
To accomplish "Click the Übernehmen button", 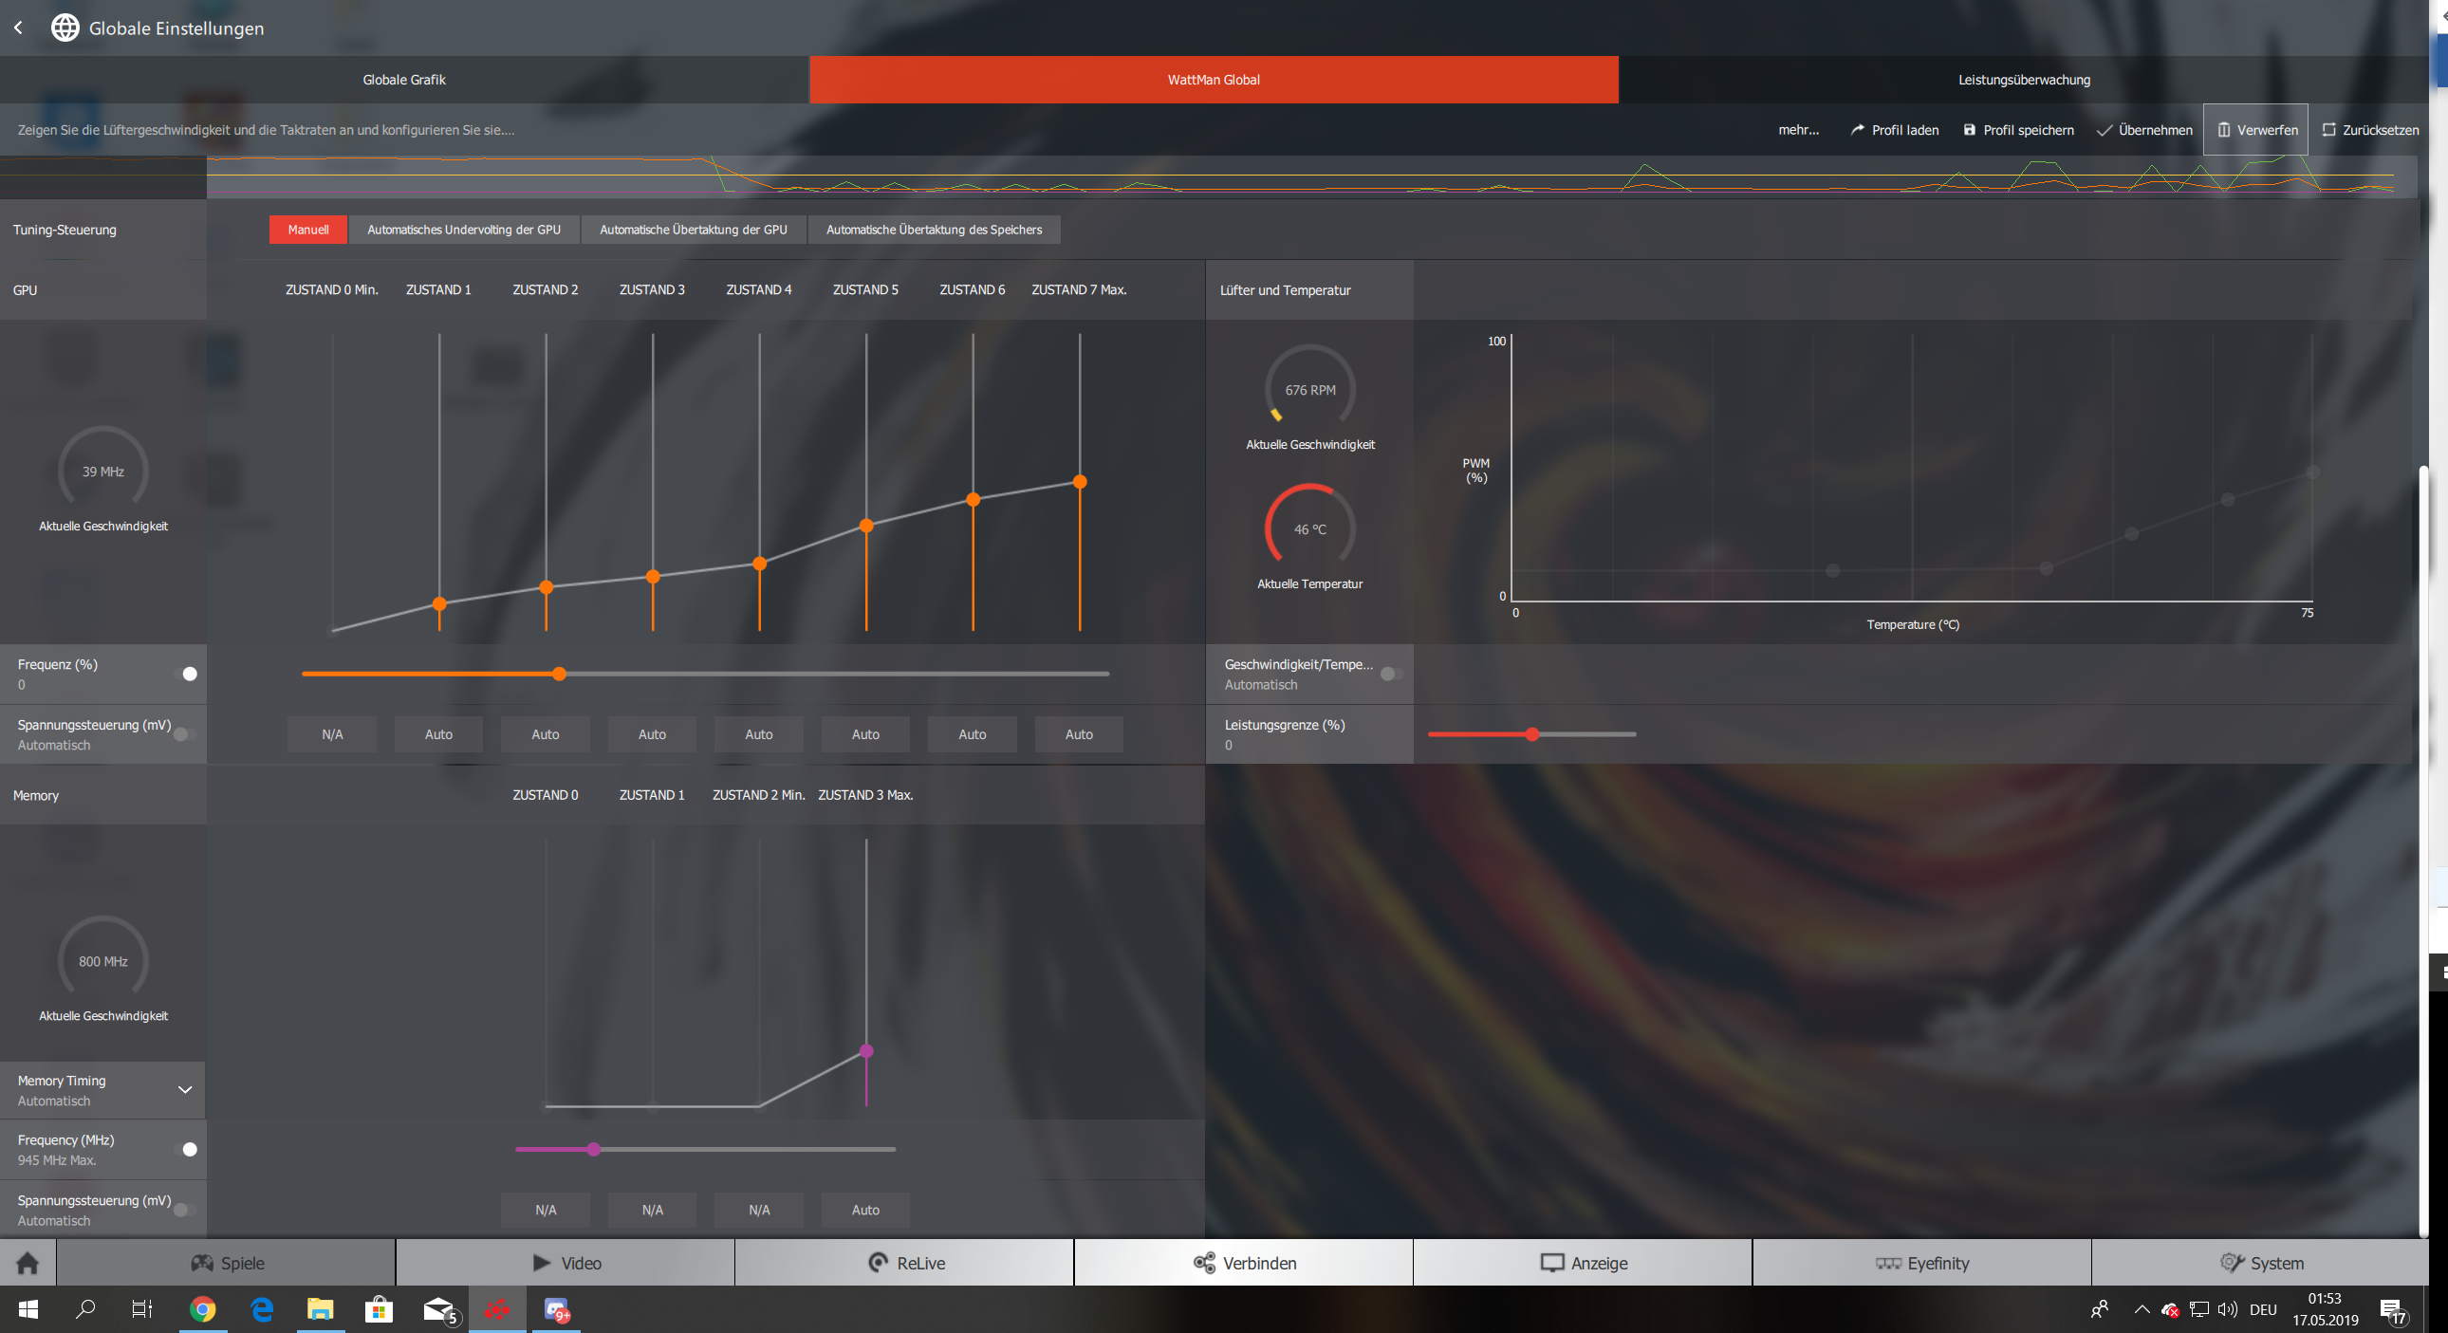I will [x=2145, y=130].
